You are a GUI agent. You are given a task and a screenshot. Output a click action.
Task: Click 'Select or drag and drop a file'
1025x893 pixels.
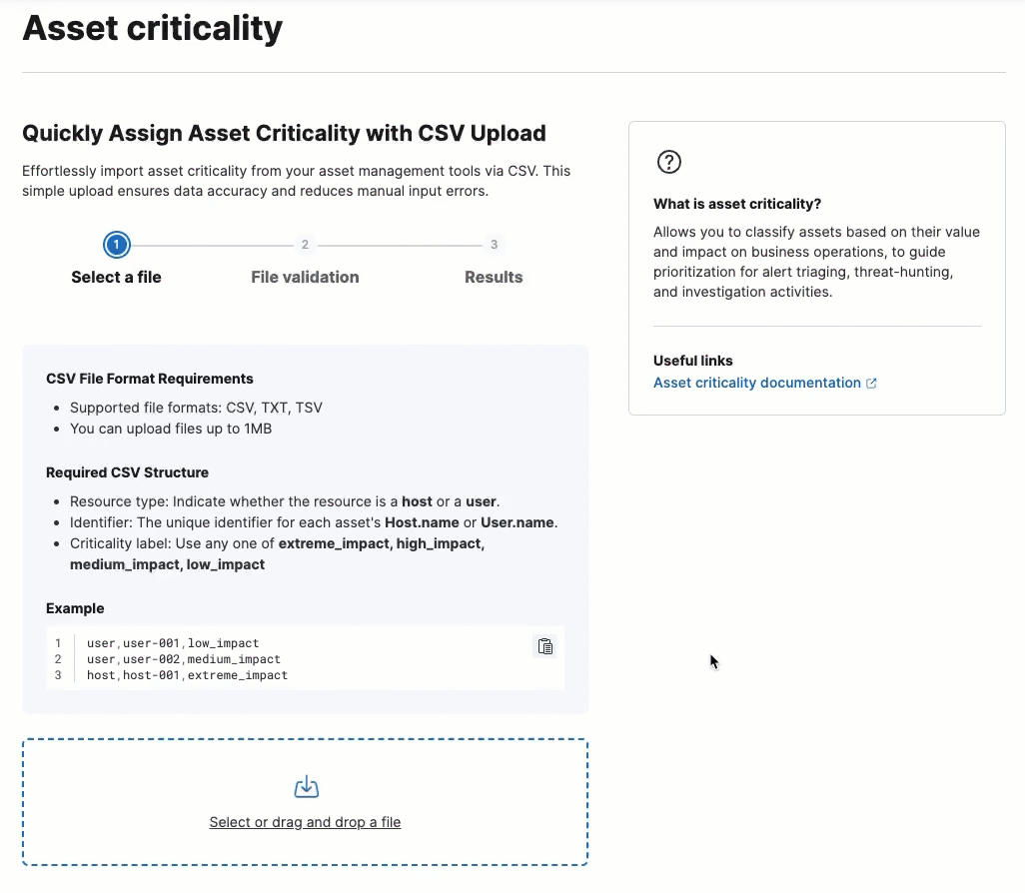[305, 822]
